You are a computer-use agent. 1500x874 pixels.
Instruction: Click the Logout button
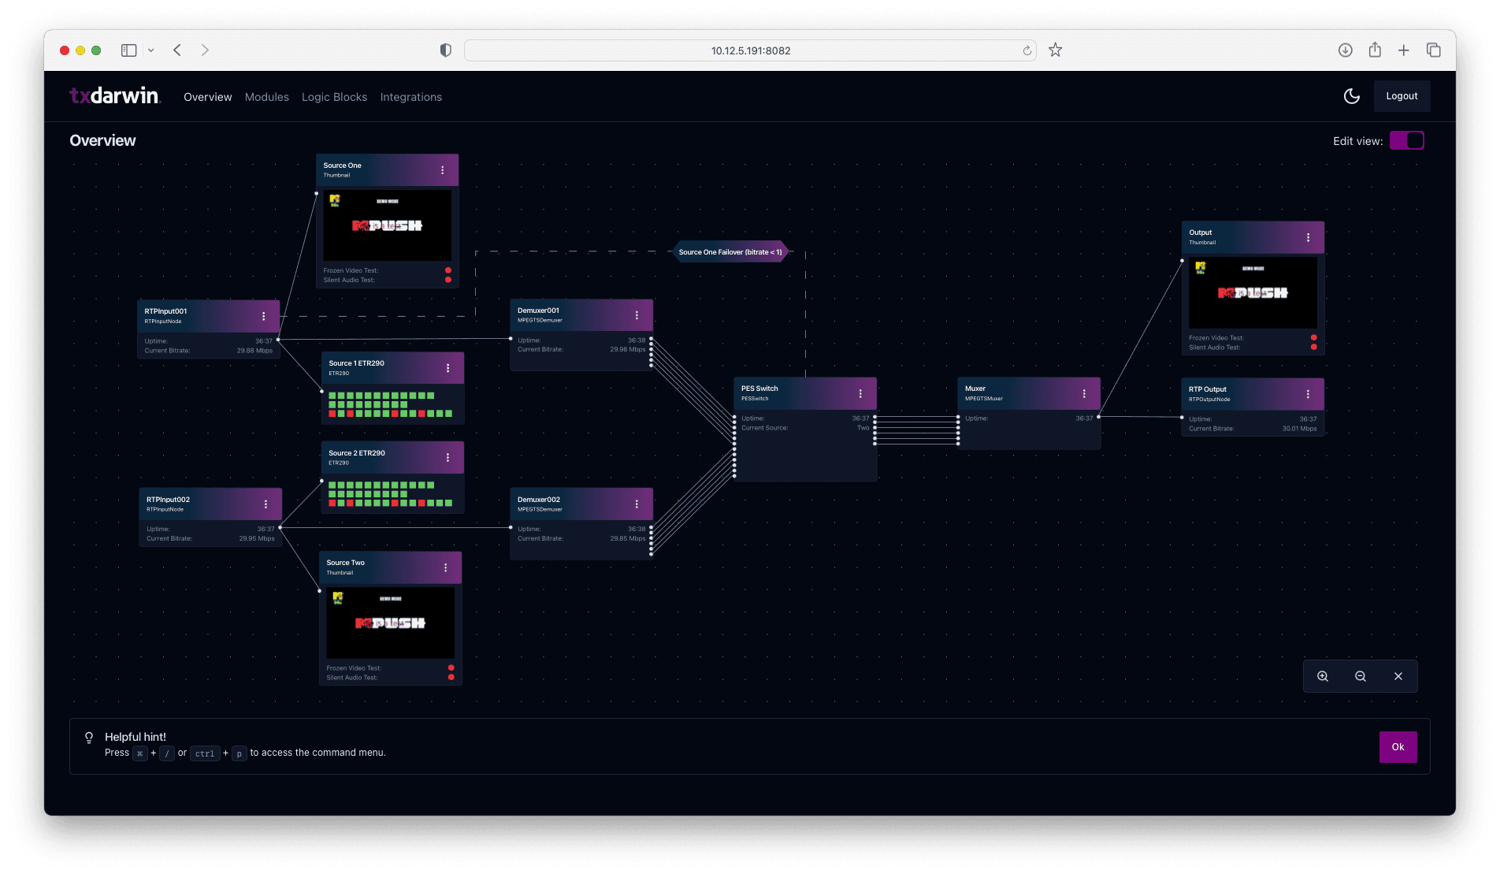tap(1402, 95)
